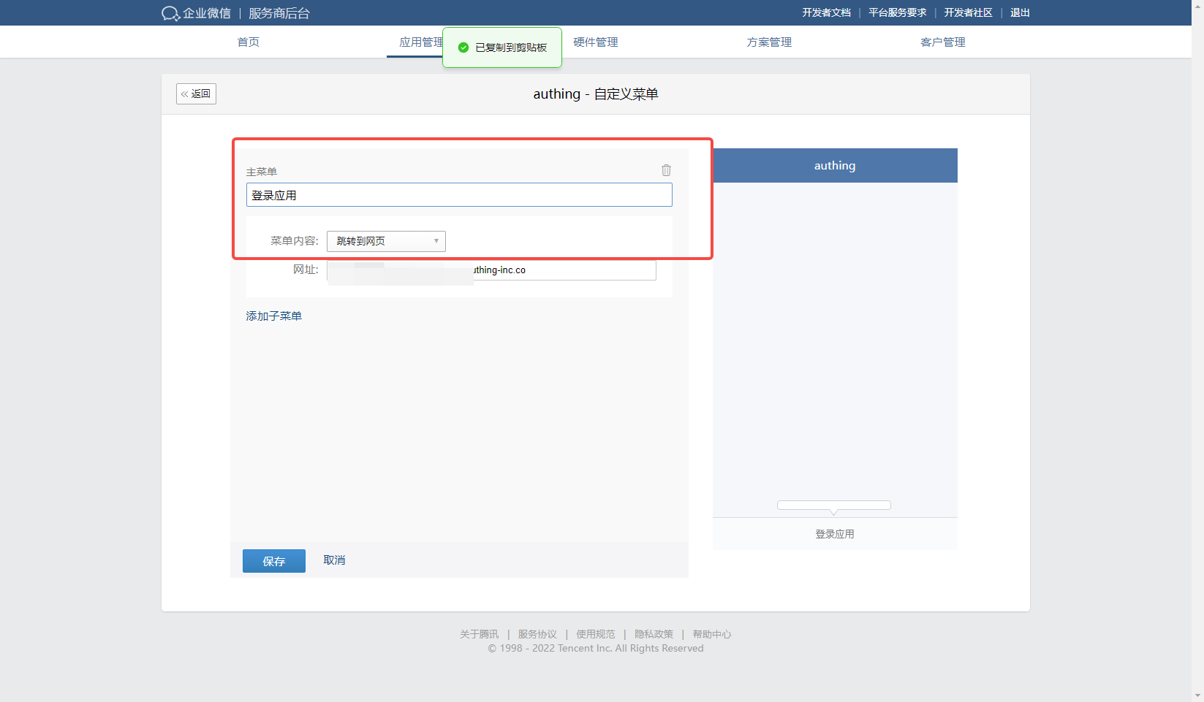This screenshot has width=1204, height=702.
Task: Open the 首页 tab
Action: (x=249, y=42)
